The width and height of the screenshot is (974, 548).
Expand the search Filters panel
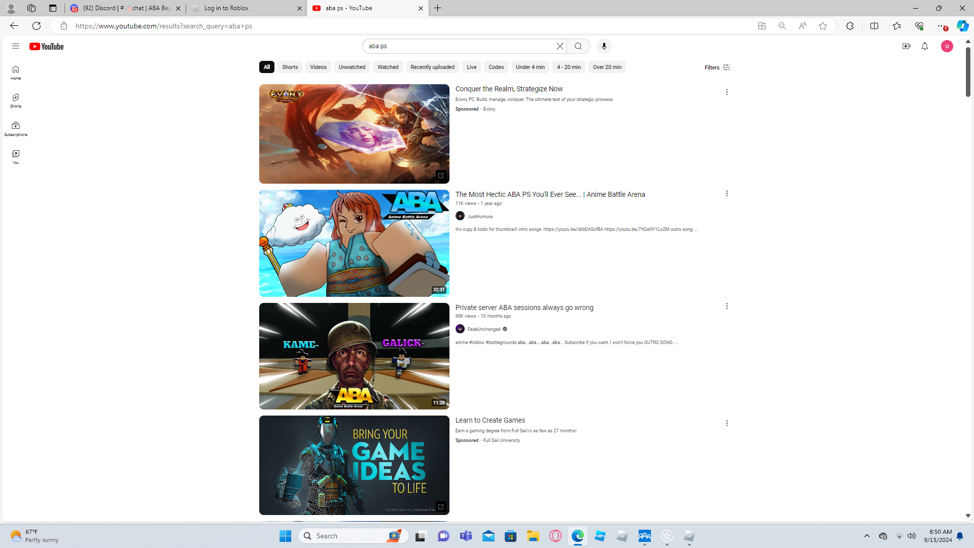[717, 67]
